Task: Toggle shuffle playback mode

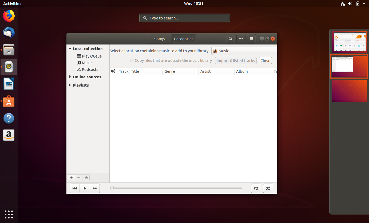Action: point(268,188)
